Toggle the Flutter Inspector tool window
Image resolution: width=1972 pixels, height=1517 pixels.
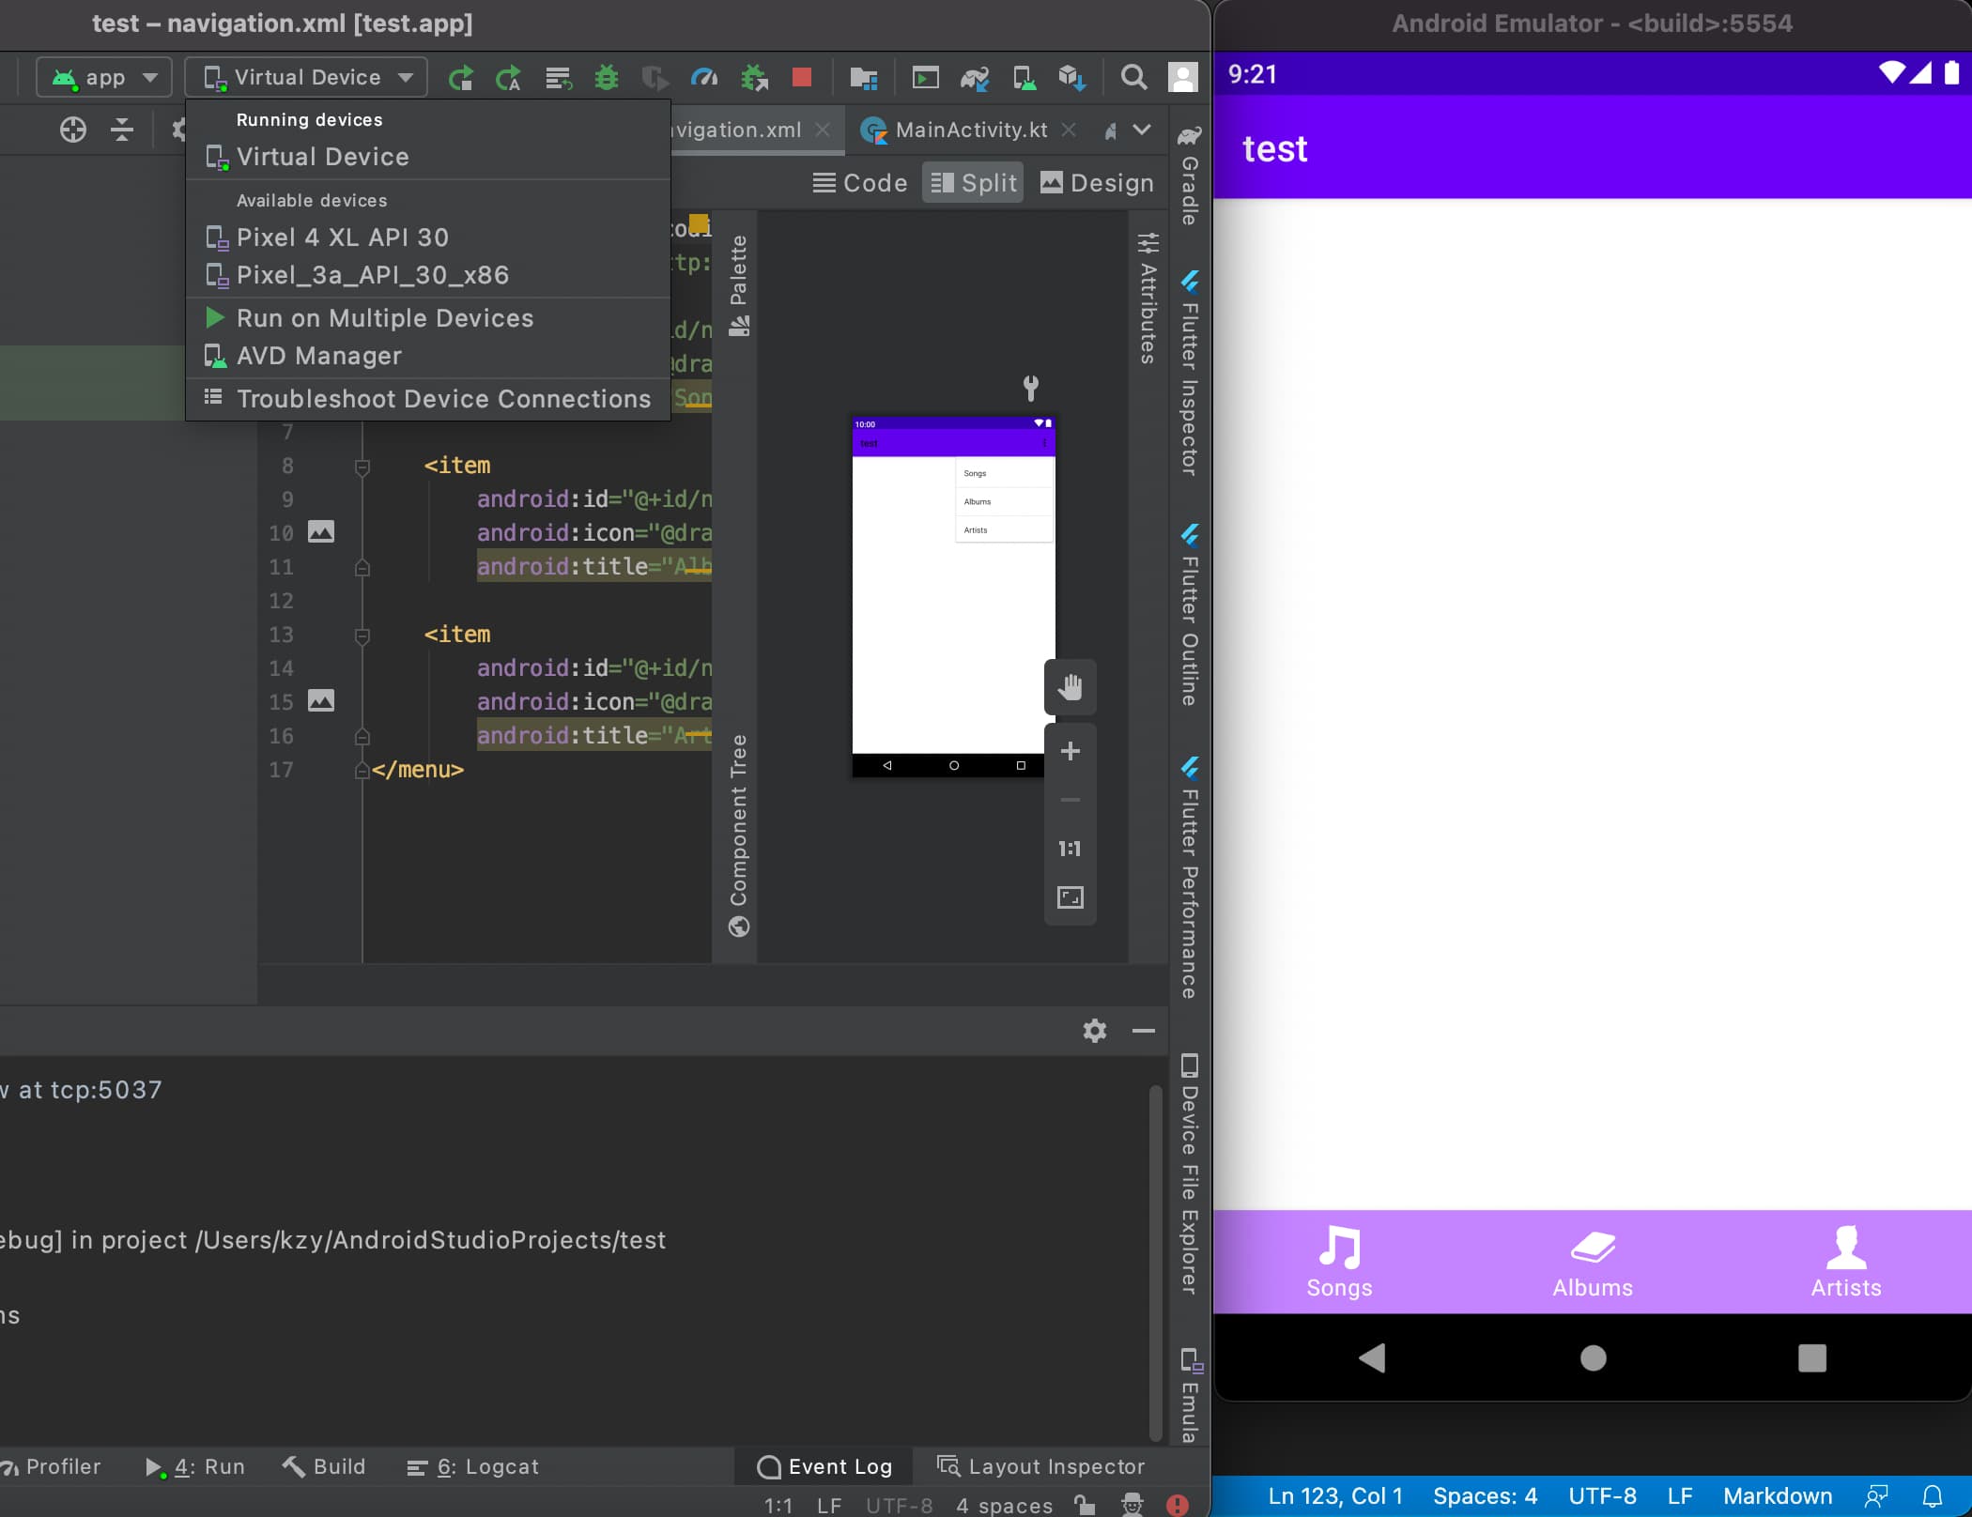[x=1189, y=373]
